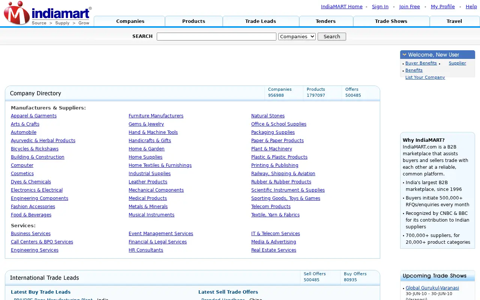
Task: Open the Help link
Action: click(471, 7)
